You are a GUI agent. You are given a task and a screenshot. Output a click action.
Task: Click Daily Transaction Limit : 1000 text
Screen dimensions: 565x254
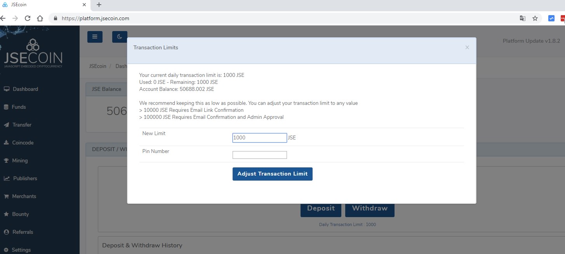(x=348, y=224)
